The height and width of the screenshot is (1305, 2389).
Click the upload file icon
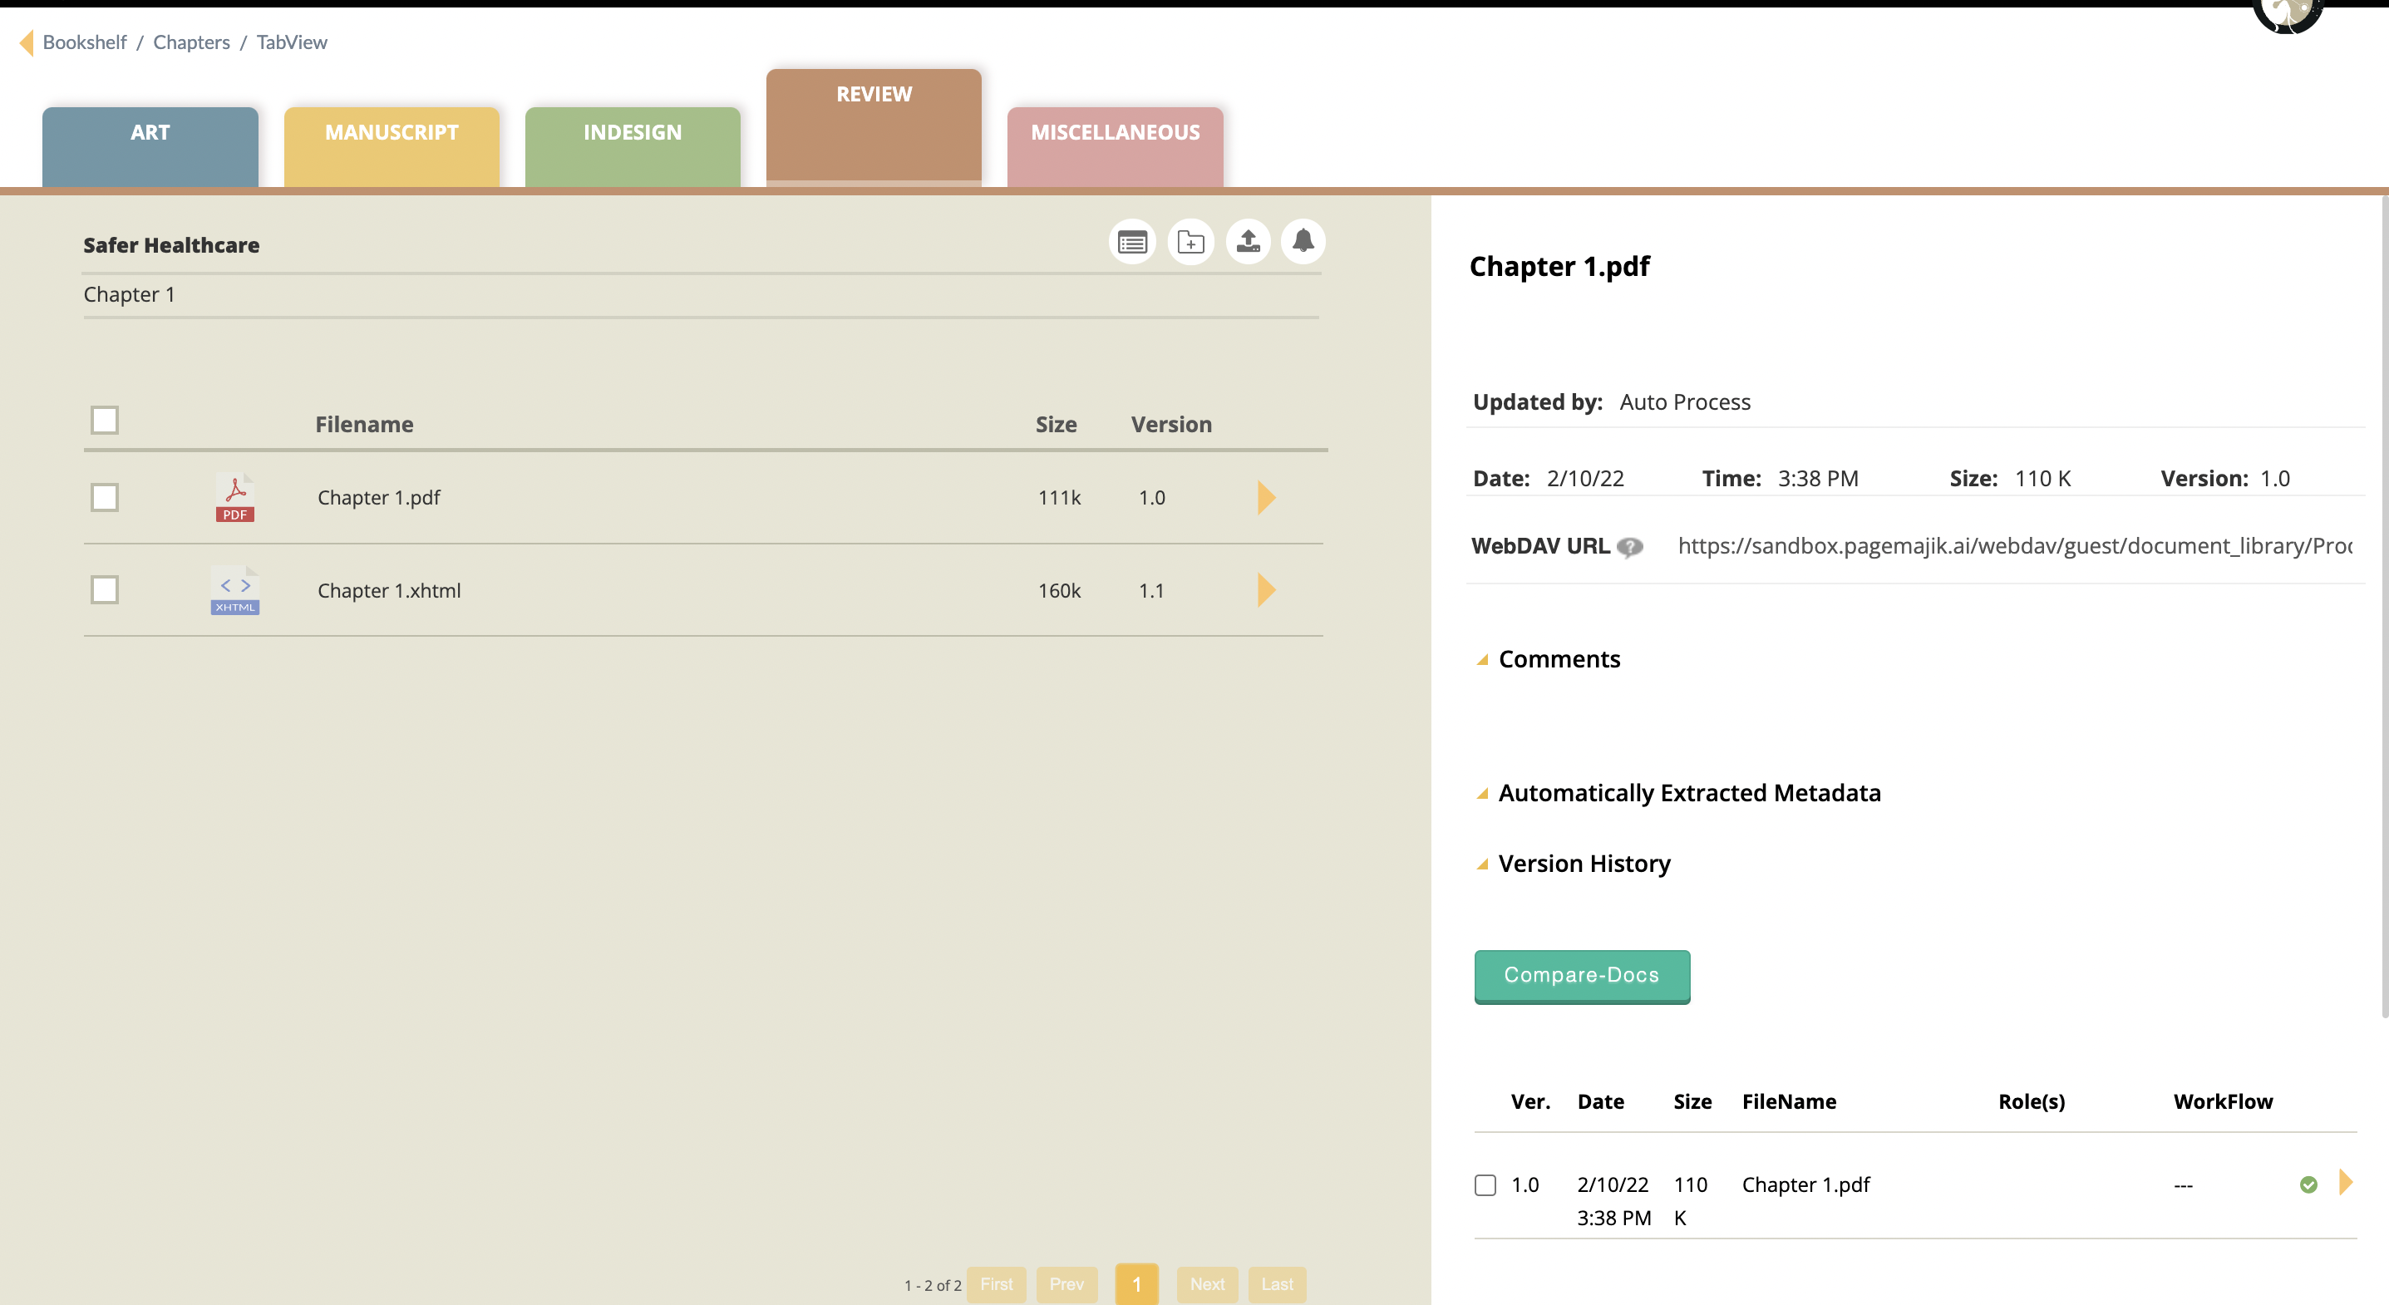click(1248, 242)
